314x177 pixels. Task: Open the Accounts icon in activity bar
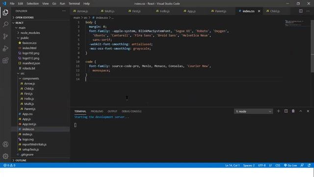(5, 144)
